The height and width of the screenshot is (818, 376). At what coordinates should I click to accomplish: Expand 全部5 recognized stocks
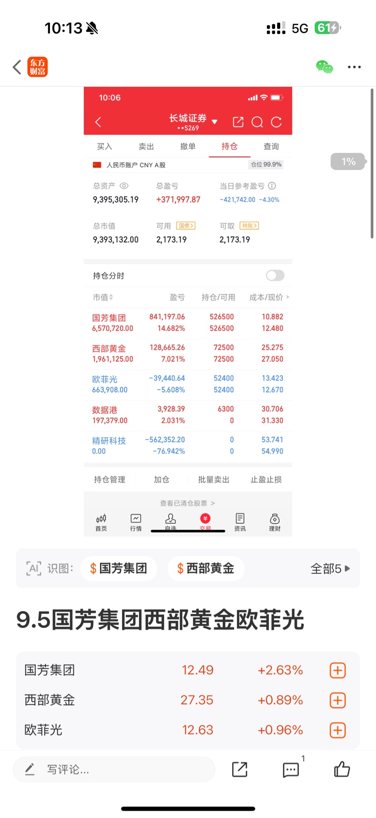(x=330, y=569)
